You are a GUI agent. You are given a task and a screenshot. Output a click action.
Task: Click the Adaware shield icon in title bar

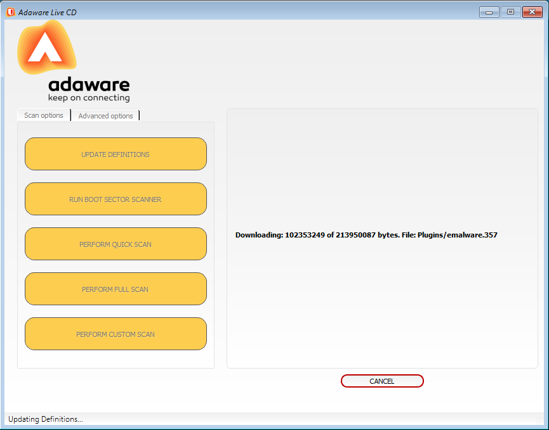11,12
